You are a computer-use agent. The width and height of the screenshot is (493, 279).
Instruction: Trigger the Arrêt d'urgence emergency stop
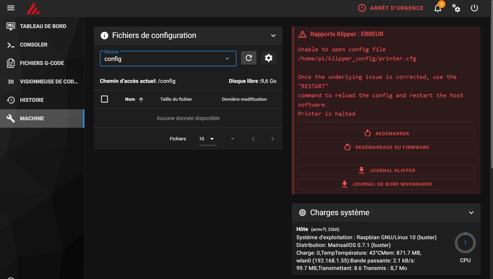pyautogui.click(x=391, y=8)
